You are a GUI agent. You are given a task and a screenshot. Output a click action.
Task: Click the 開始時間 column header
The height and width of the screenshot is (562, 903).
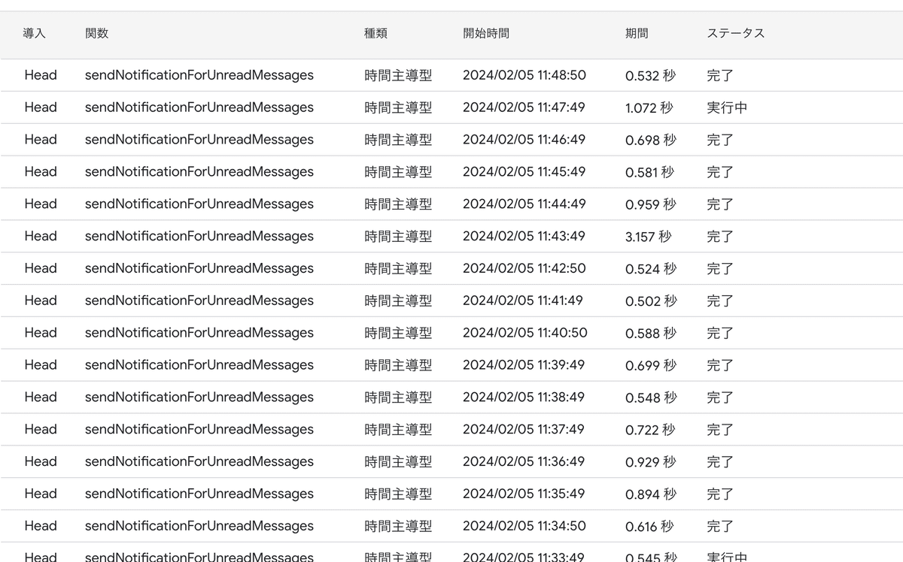485,34
